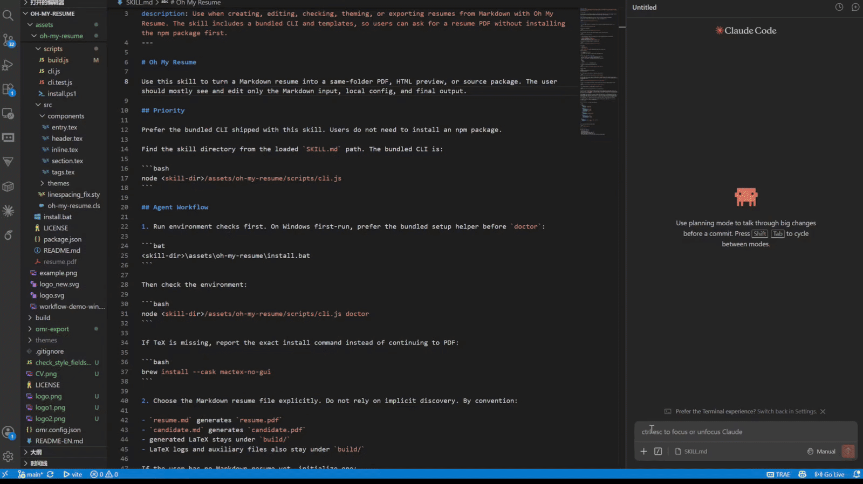
Task: Dismiss the Terminal experience notice
Action: 823,411
